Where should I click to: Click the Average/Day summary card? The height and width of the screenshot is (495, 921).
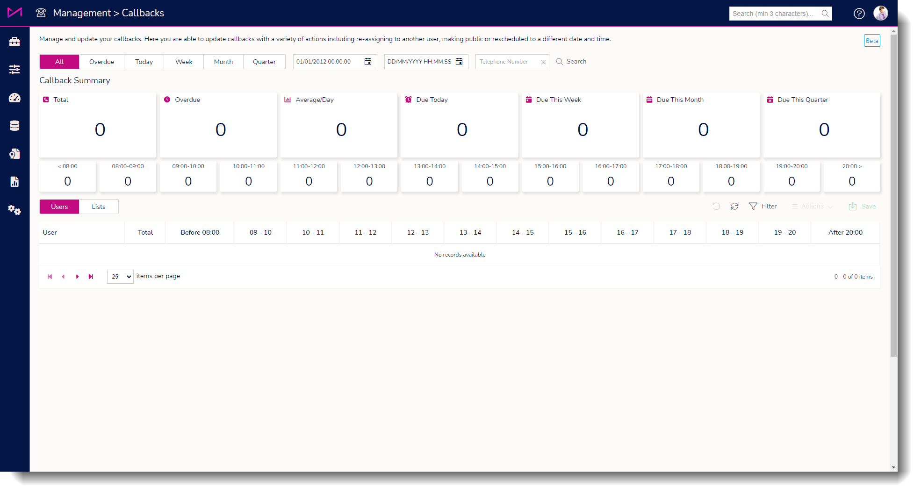click(x=339, y=125)
